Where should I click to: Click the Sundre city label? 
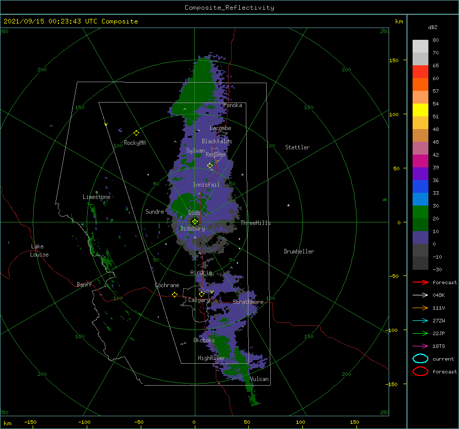155,211
